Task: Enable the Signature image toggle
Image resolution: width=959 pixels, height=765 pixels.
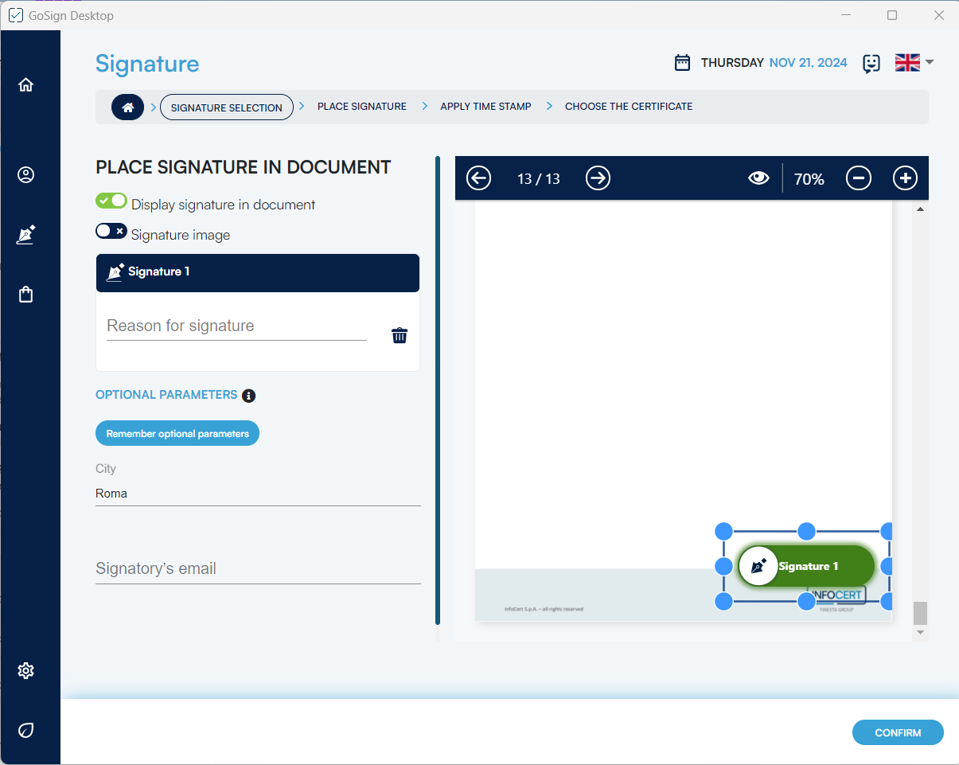Action: pyautogui.click(x=111, y=231)
